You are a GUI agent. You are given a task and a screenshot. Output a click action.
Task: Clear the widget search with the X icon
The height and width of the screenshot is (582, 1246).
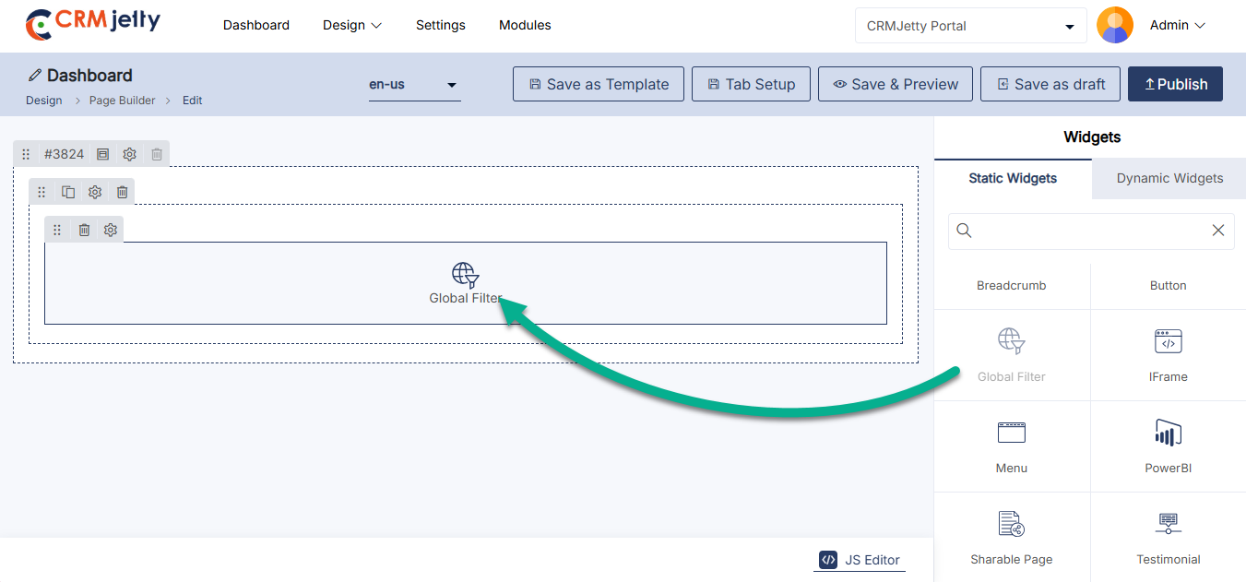(1217, 231)
